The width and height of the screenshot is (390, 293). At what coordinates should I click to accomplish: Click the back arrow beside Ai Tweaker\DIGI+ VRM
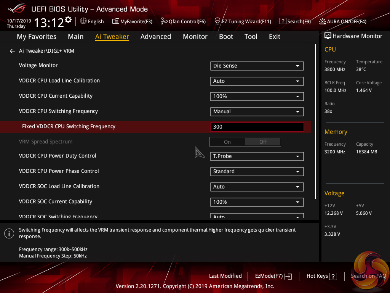[x=13, y=51]
